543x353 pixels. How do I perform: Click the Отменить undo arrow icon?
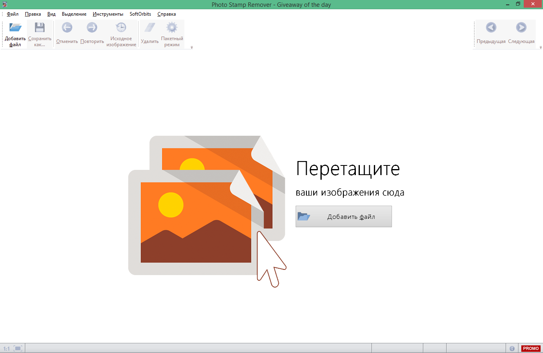pos(67,27)
